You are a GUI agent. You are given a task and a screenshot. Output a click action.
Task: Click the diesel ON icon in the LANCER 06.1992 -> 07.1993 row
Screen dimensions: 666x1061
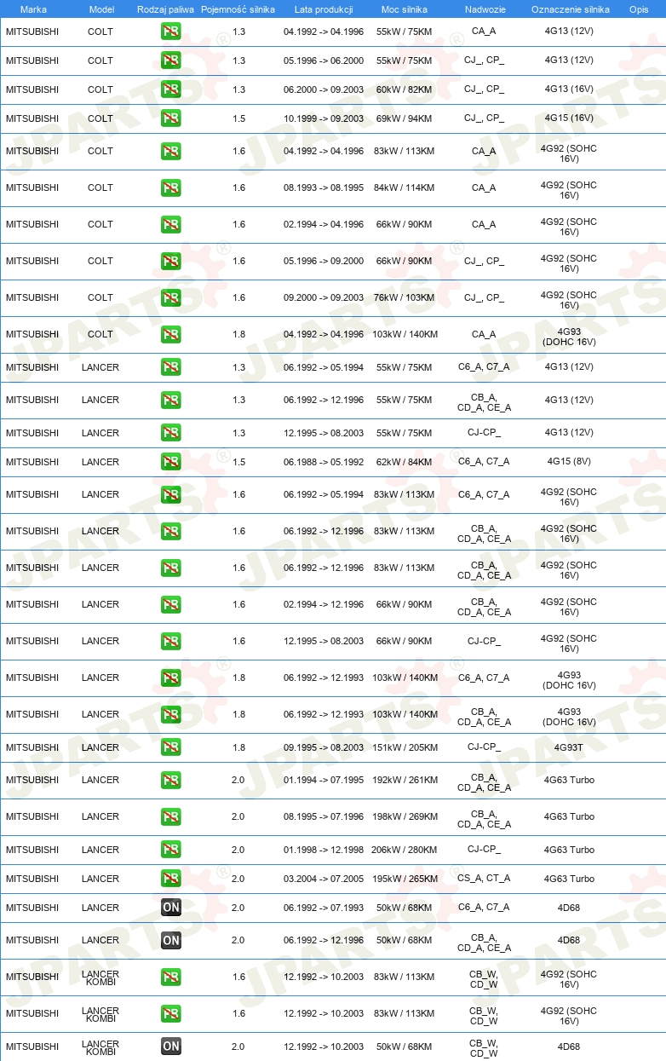[x=171, y=908]
